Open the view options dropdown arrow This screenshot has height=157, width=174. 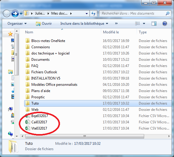(144, 24)
